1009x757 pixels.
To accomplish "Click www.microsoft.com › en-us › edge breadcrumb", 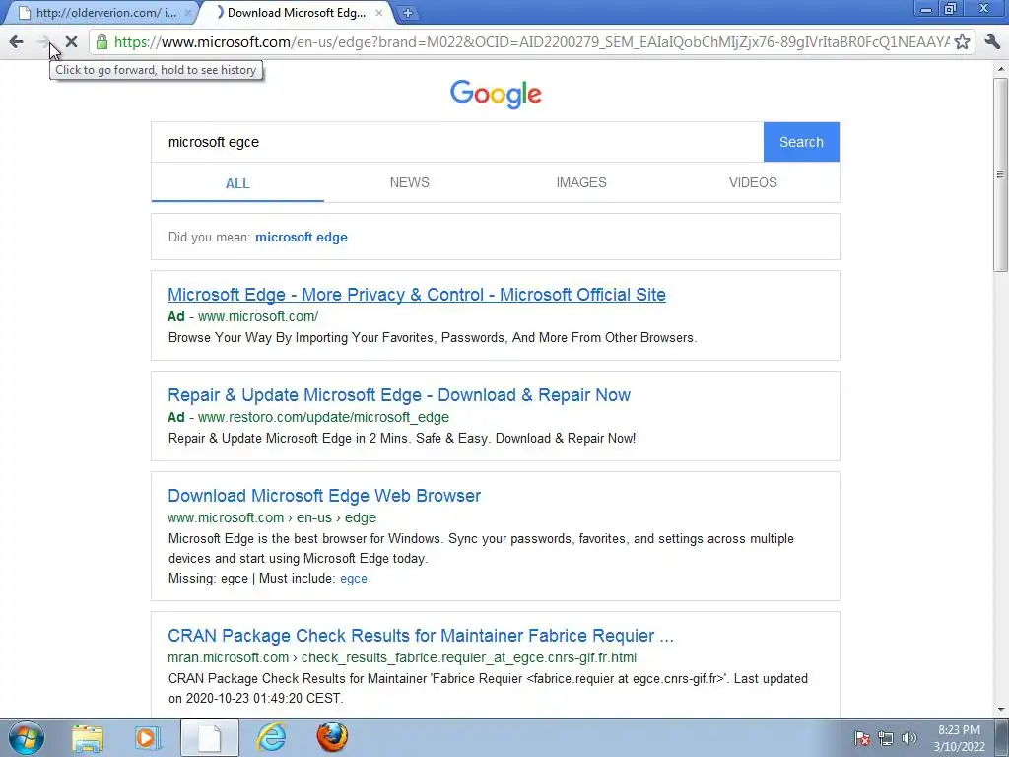I will click(x=272, y=517).
